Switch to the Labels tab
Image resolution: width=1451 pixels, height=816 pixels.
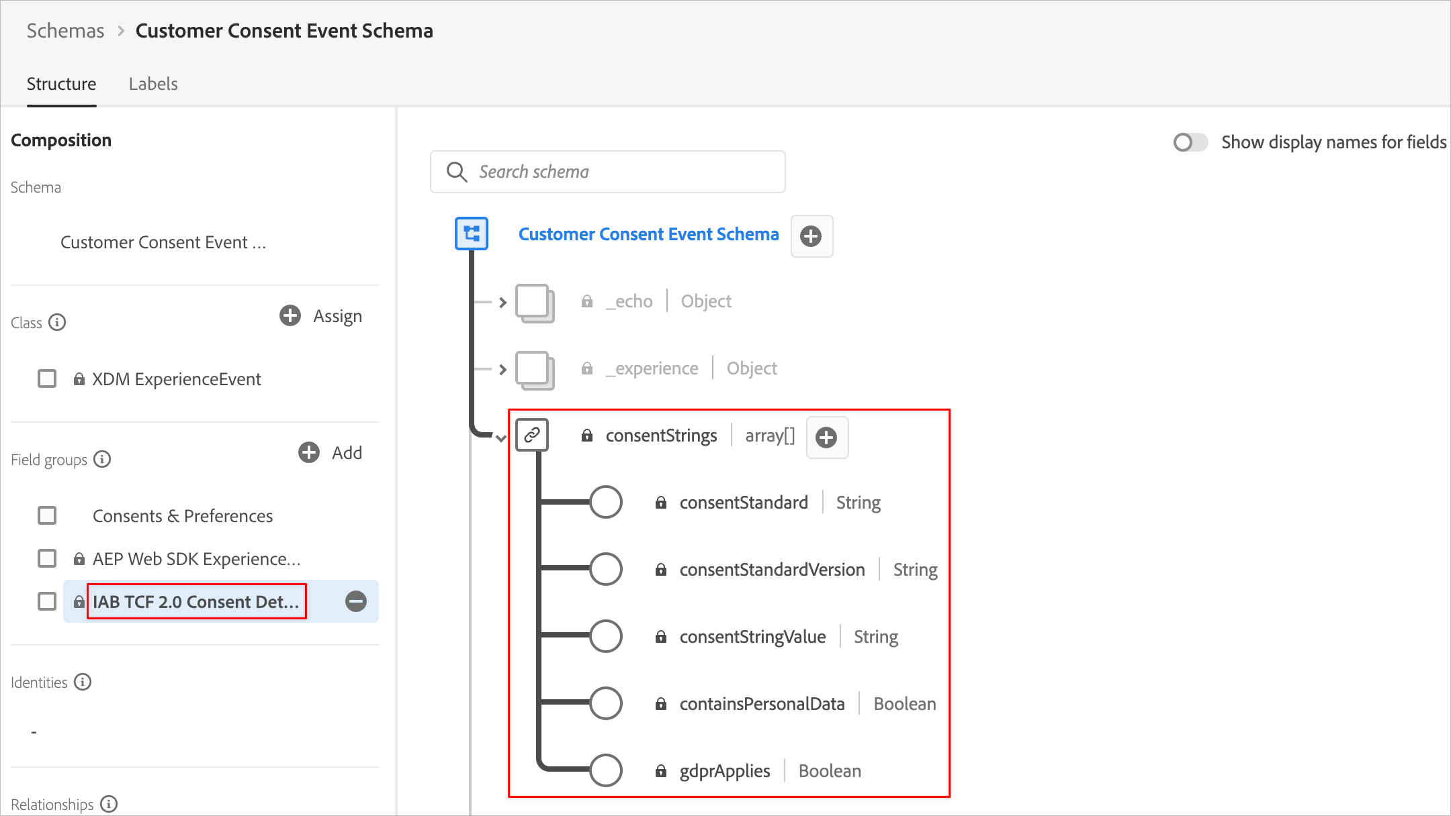pyautogui.click(x=153, y=84)
